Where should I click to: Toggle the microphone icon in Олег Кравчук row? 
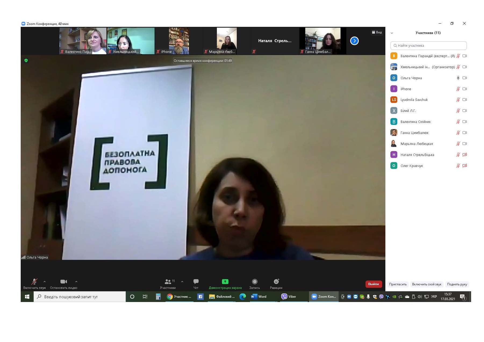coord(458,166)
